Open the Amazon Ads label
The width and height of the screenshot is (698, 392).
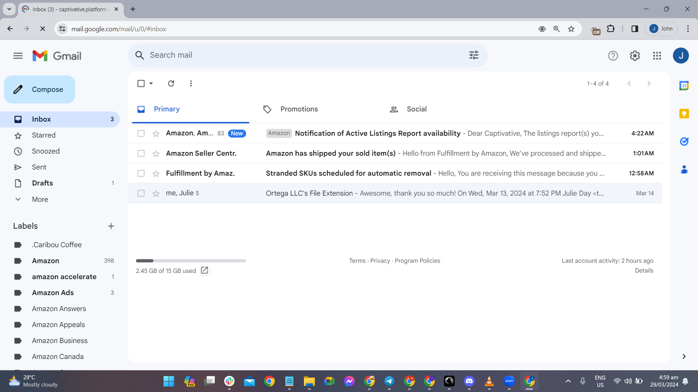(x=60, y=293)
